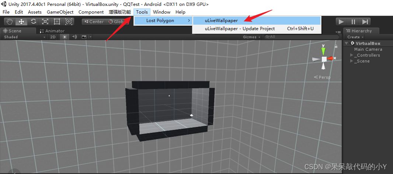Open the 增强版功能 menu

pyautogui.click(x=120, y=12)
